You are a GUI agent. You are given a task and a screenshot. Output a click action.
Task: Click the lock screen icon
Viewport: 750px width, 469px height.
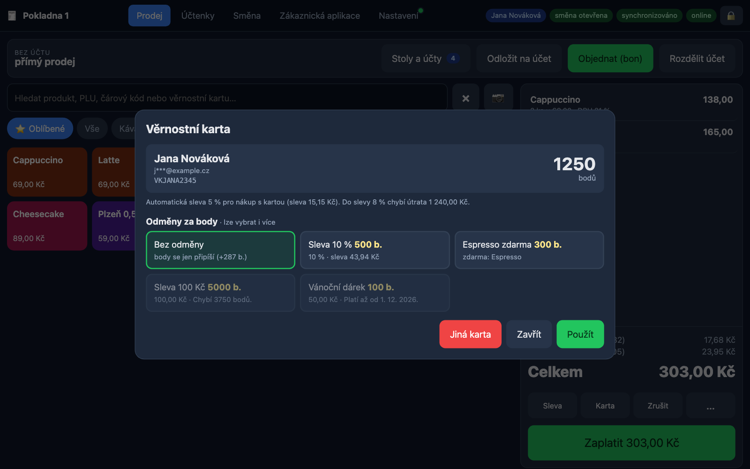tap(731, 15)
